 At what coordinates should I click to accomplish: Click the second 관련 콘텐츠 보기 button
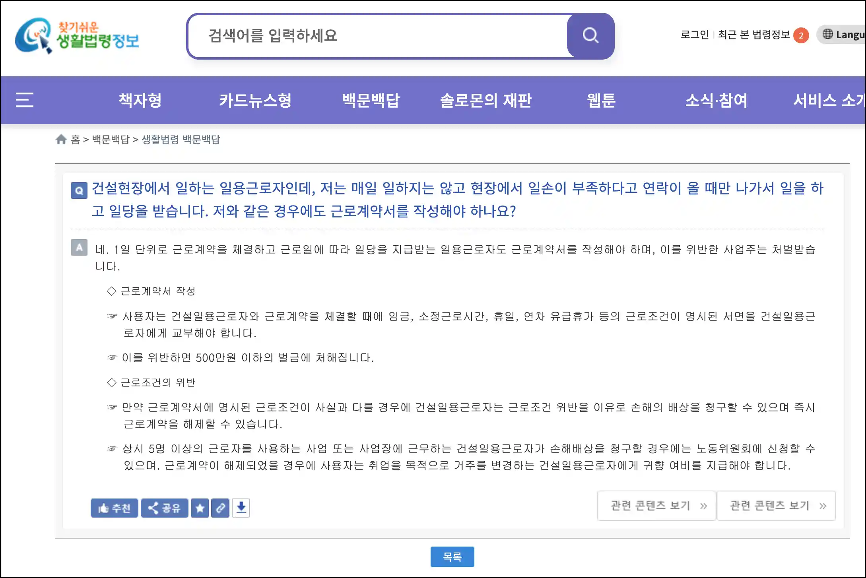point(776,506)
